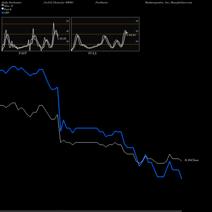This screenshot has height=212, width=212.
Task: Click the '0.16Close' price label
Action: (x=192, y=160)
